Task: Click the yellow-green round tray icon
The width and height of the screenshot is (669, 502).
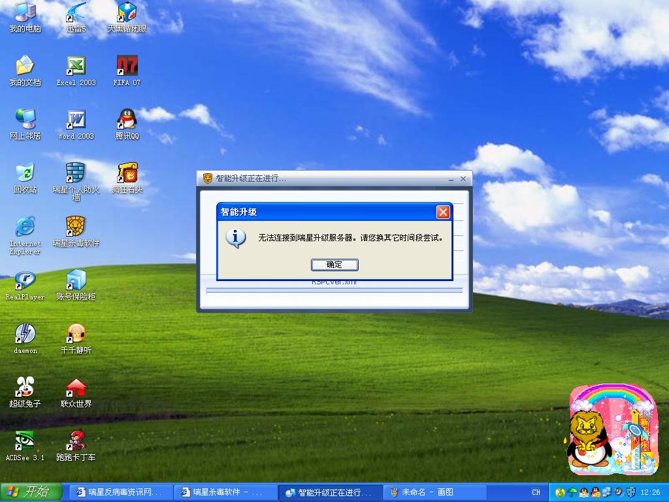Action: [560, 493]
